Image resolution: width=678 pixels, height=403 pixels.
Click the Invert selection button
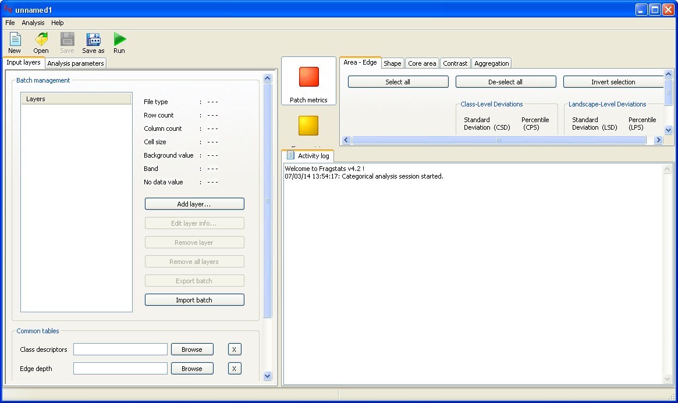pos(613,81)
